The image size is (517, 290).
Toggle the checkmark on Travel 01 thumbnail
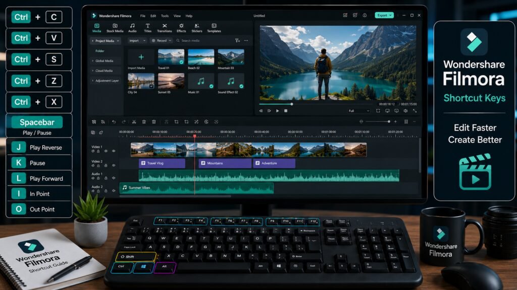click(x=181, y=62)
